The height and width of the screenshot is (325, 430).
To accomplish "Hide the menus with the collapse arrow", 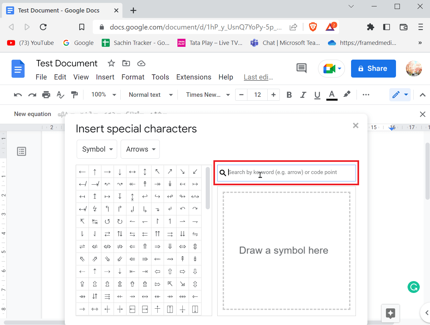I will [x=423, y=95].
